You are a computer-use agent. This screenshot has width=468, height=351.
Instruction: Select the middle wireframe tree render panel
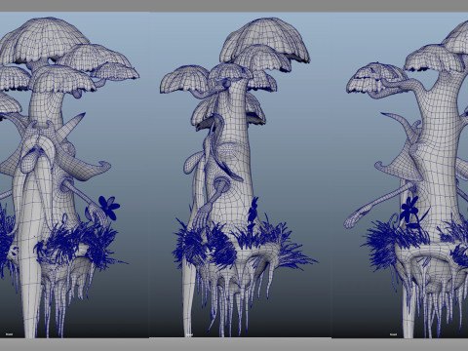tap(241, 175)
